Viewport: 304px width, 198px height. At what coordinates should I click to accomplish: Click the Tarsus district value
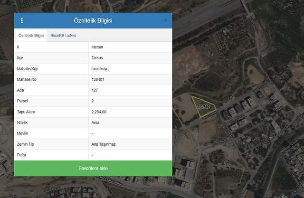coord(97,58)
